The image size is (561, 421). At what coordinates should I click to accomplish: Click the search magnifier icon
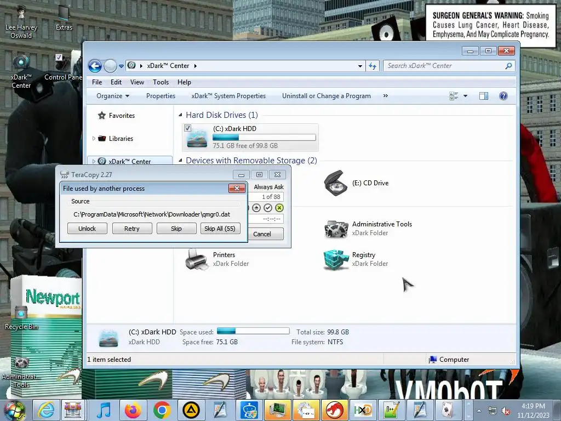coord(508,66)
